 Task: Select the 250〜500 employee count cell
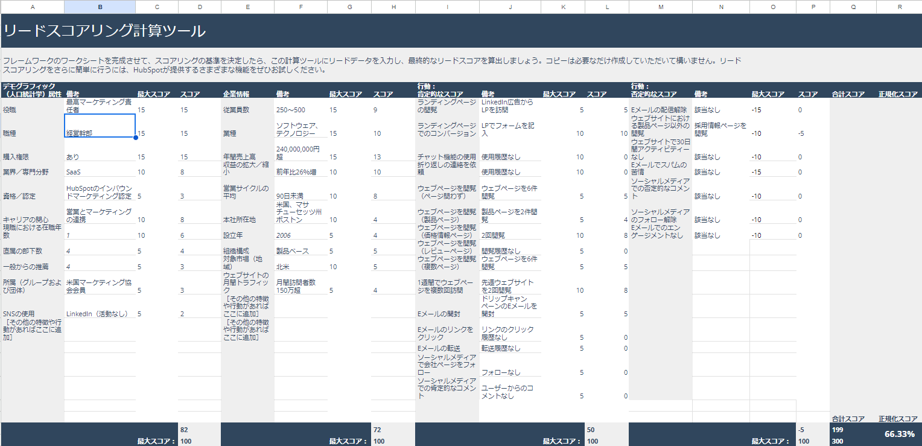coord(300,110)
